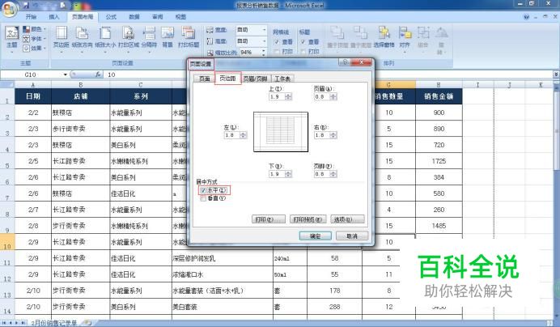Click the Save icon in quick access toolbar

(26, 5)
